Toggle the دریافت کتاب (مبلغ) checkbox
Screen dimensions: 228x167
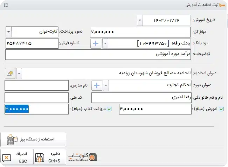(x=109, y=109)
